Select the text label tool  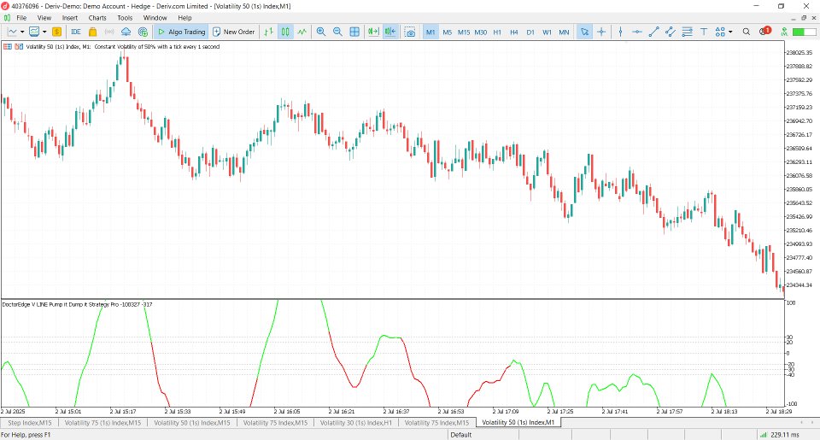[x=704, y=32]
